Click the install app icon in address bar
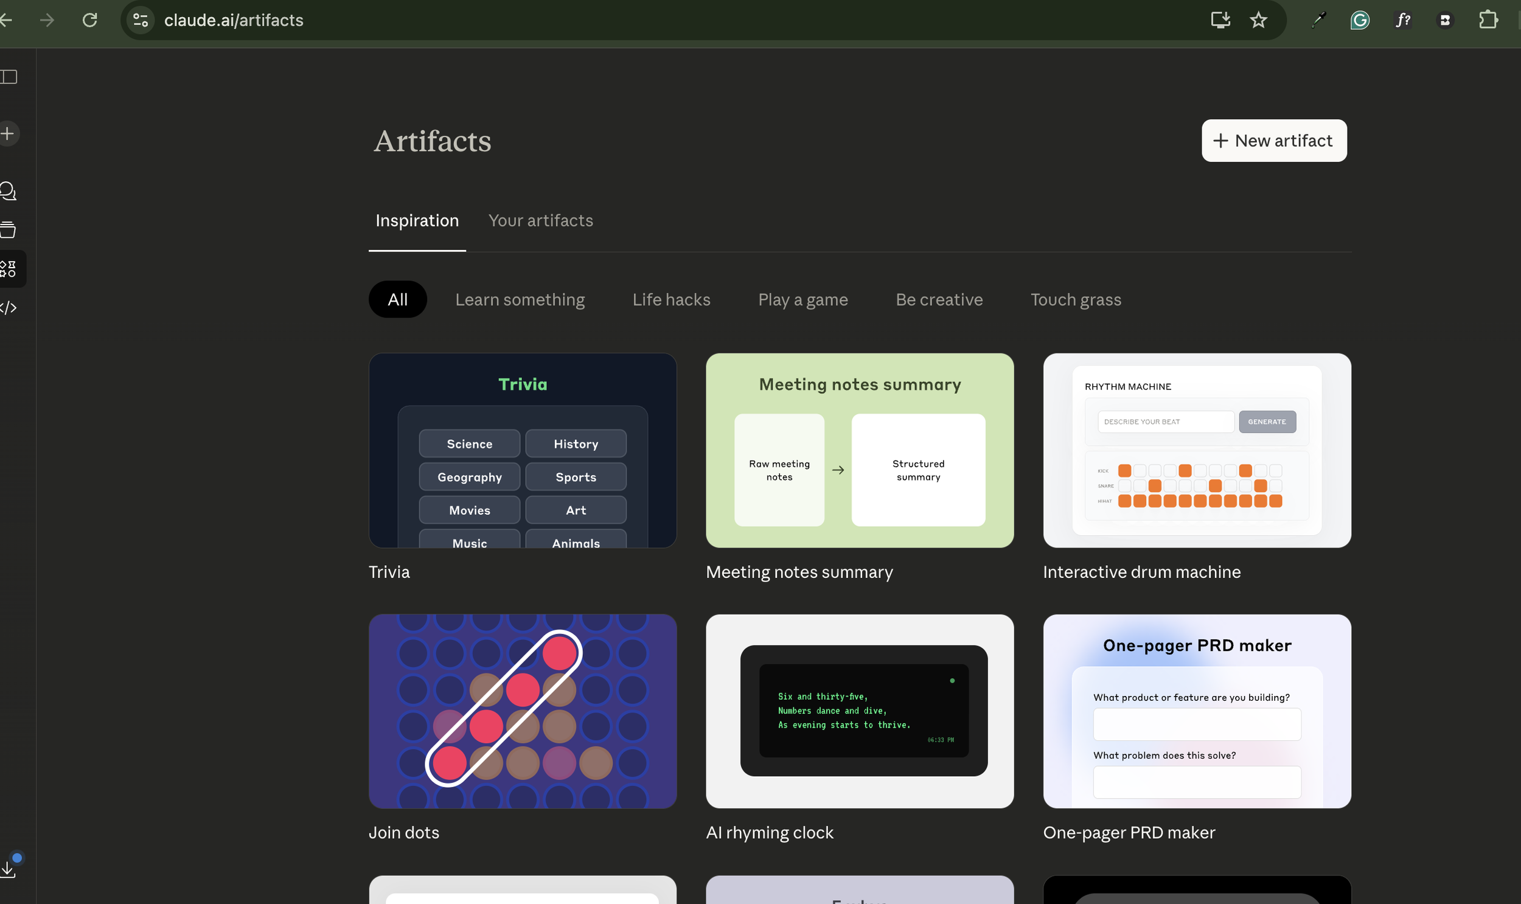The image size is (1521, 904). pyautogui.click(x=1220, y=20)
